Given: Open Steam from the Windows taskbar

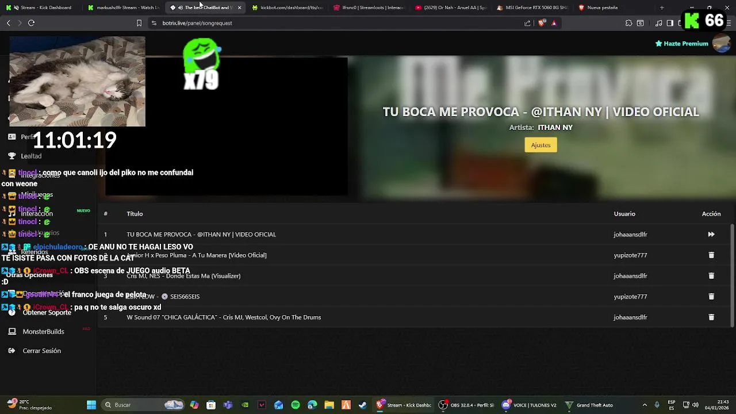Looking at the screenshot, I should 363,405.
